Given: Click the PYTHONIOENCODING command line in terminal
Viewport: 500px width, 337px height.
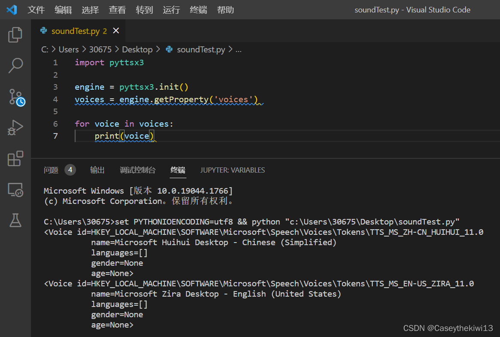Looking at the screenshot, I should click(252, 222).
